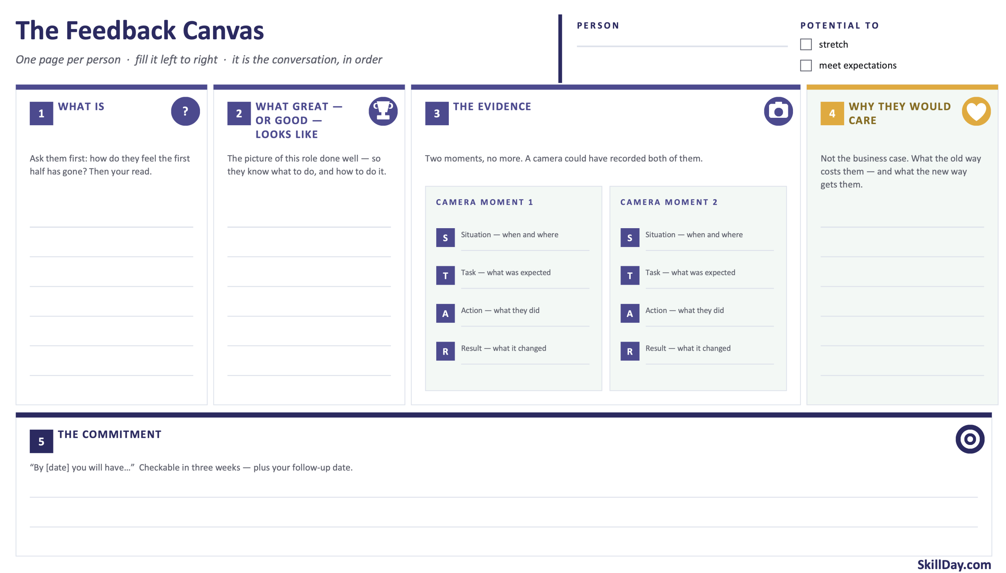Click The Feedback Canvas title
The image size is (1006, 573).
(x=140, y=31)
